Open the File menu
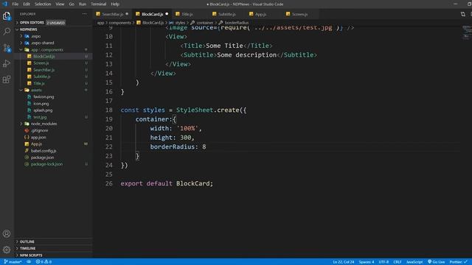This screenshot has height=265, width=472. point(15,4)
